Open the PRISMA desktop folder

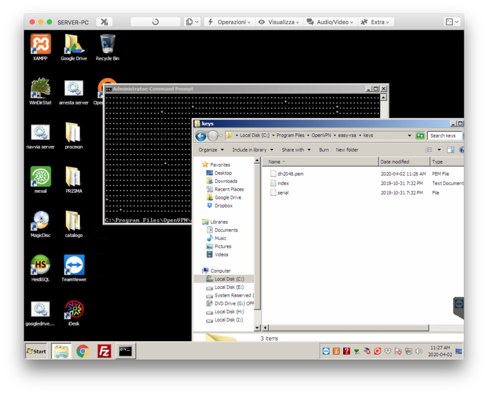tap(74, 180)
